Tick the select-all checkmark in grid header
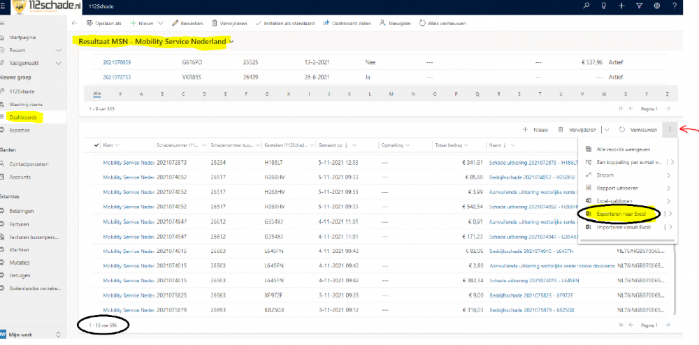Image resolution: width=699 pixels, height=345 pixels. pyautogui.click(x=96, y=145)
